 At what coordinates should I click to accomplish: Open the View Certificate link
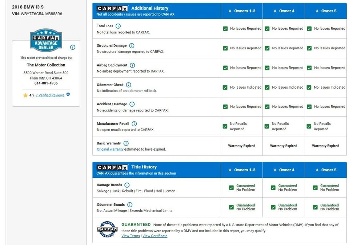click(x=155, y=236)
